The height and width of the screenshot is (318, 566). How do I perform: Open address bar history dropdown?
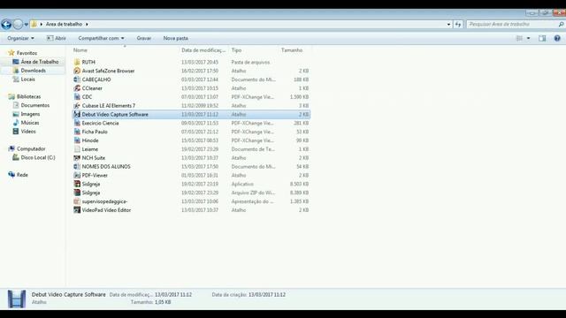tap(448, 24)
